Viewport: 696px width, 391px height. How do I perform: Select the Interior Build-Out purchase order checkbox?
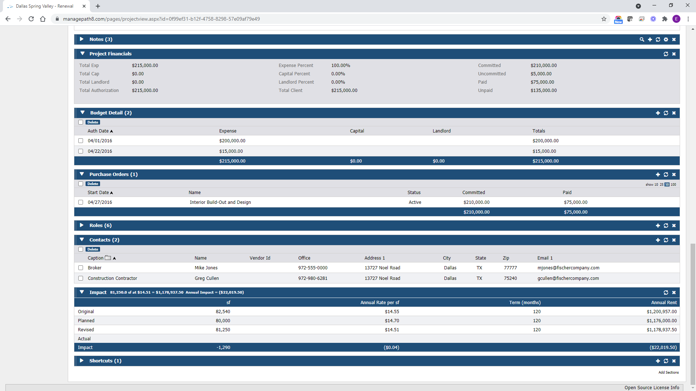click(80, 202)
